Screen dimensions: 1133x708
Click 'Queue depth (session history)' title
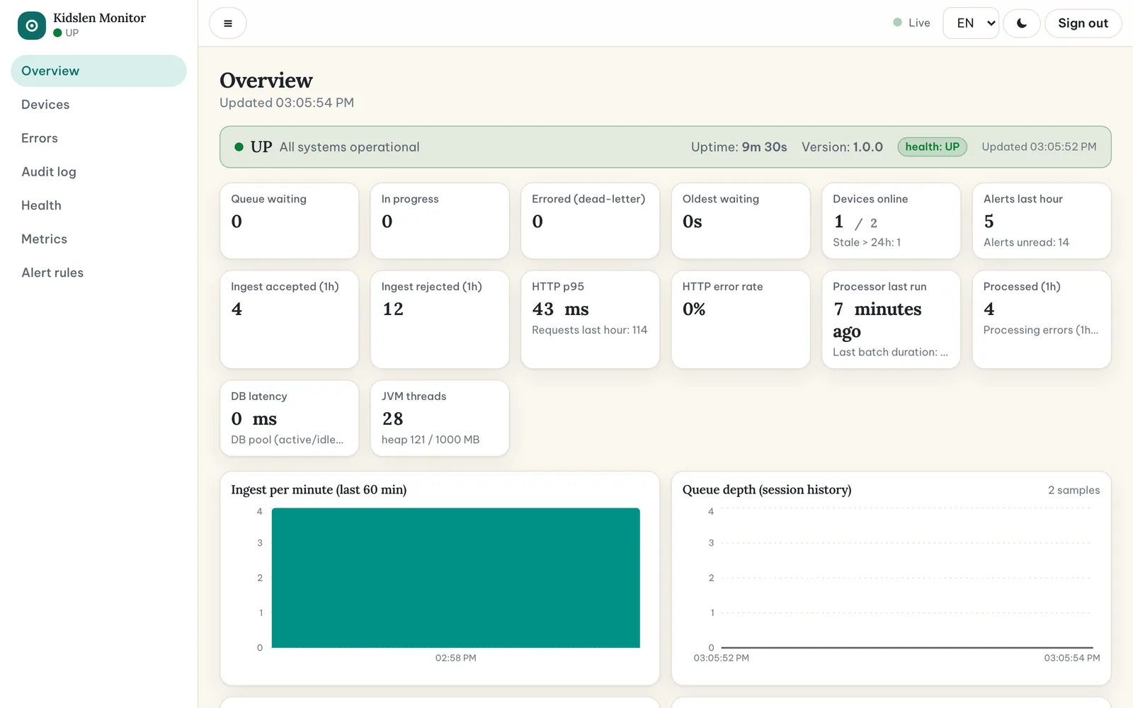(x=767, y=490)
